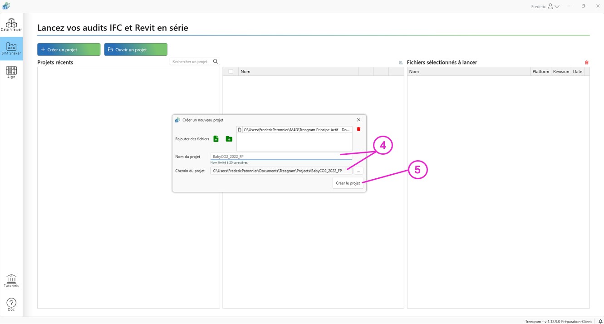Click the green add folder icon

point(229,139)
